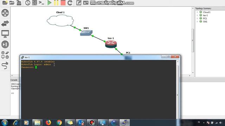Click the volume icon in system tray
225x126 pixels.
tap(221, 123)
